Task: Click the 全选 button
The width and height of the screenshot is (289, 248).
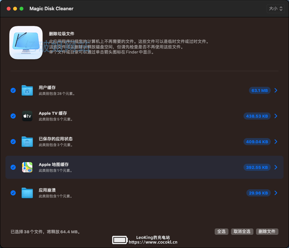Action: 221,232
